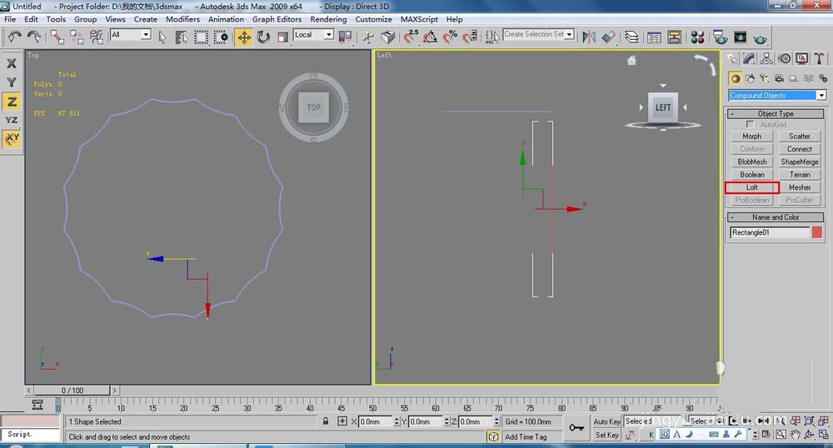This screenshot has width=833, height=448.
Task: Open the Select by Name dialog
Action: [x=181, y=37]
